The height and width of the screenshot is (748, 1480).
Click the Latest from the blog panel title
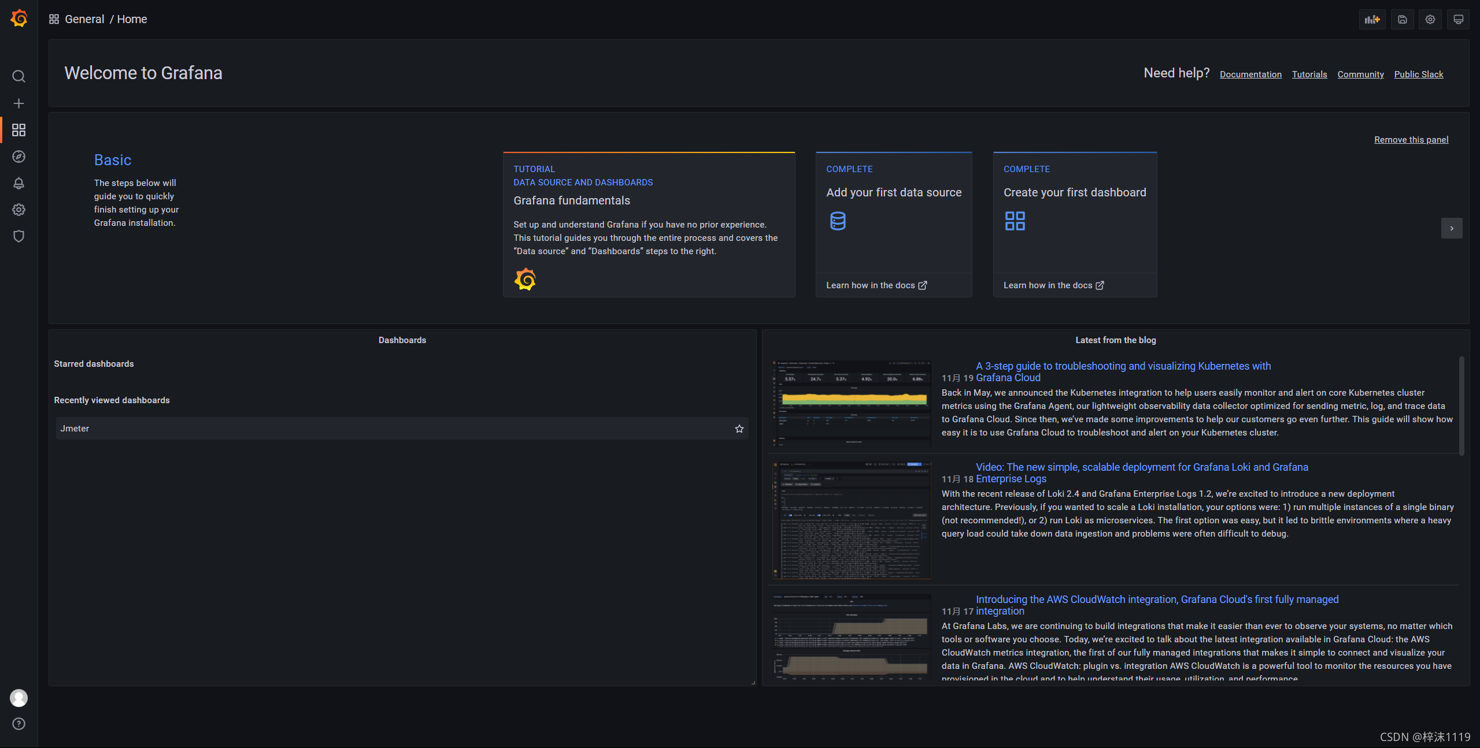(x=1116, y=340)
